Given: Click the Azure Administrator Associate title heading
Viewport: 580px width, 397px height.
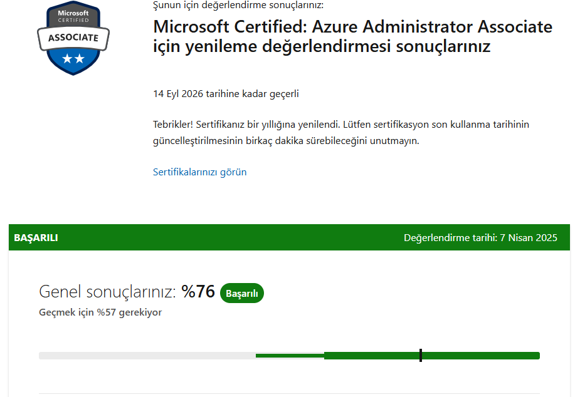Looking at the screenshot, I should pyautogui.click(x=352, y=27).
